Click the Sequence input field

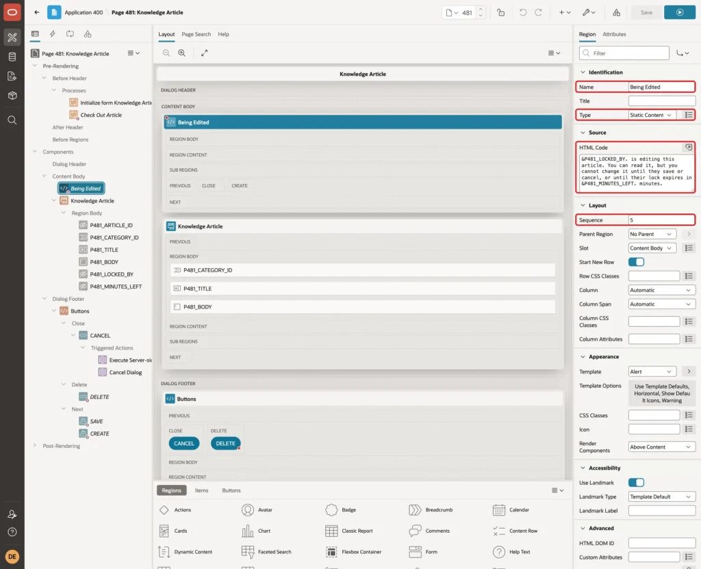[662, 220]
